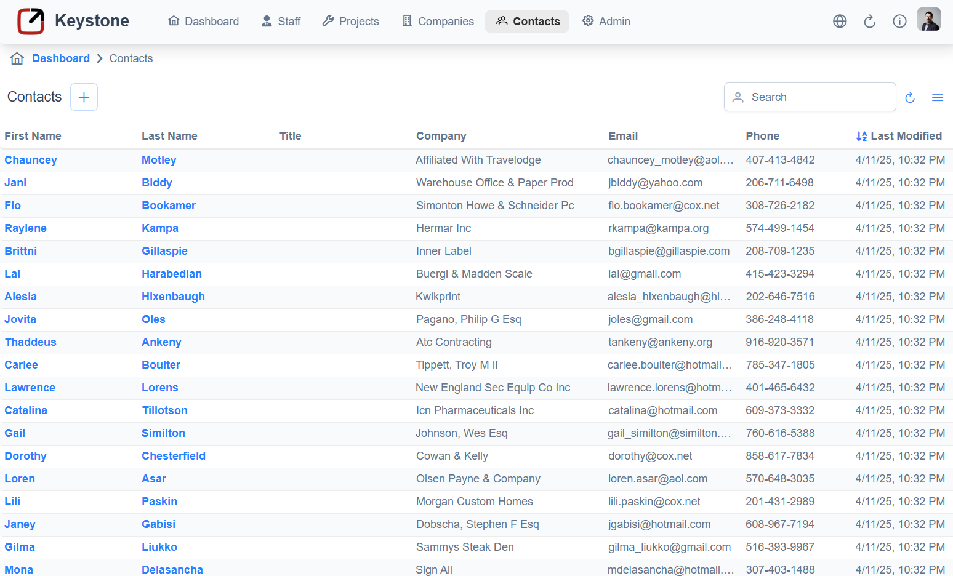Sort contacts by First Name header
Image resolution: width=953 pixels, height=576 pixels.
tap(33, 136)
